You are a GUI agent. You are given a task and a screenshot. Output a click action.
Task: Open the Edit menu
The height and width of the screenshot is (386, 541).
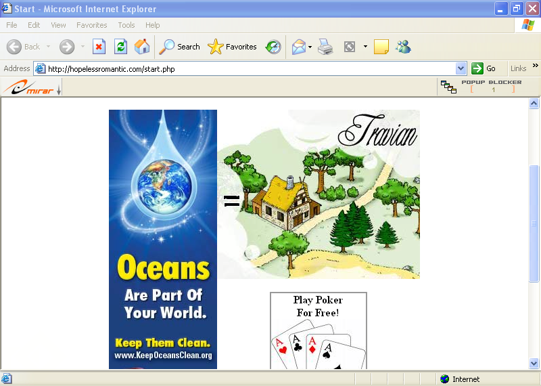34,25
